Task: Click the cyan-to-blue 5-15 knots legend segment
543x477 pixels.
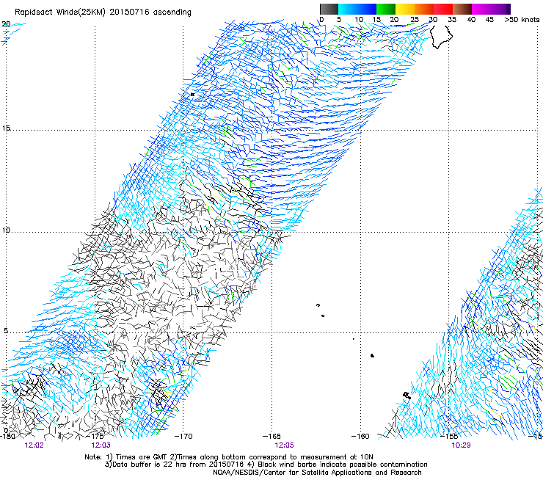Action: pyautogui.click(x=357, y=9)
